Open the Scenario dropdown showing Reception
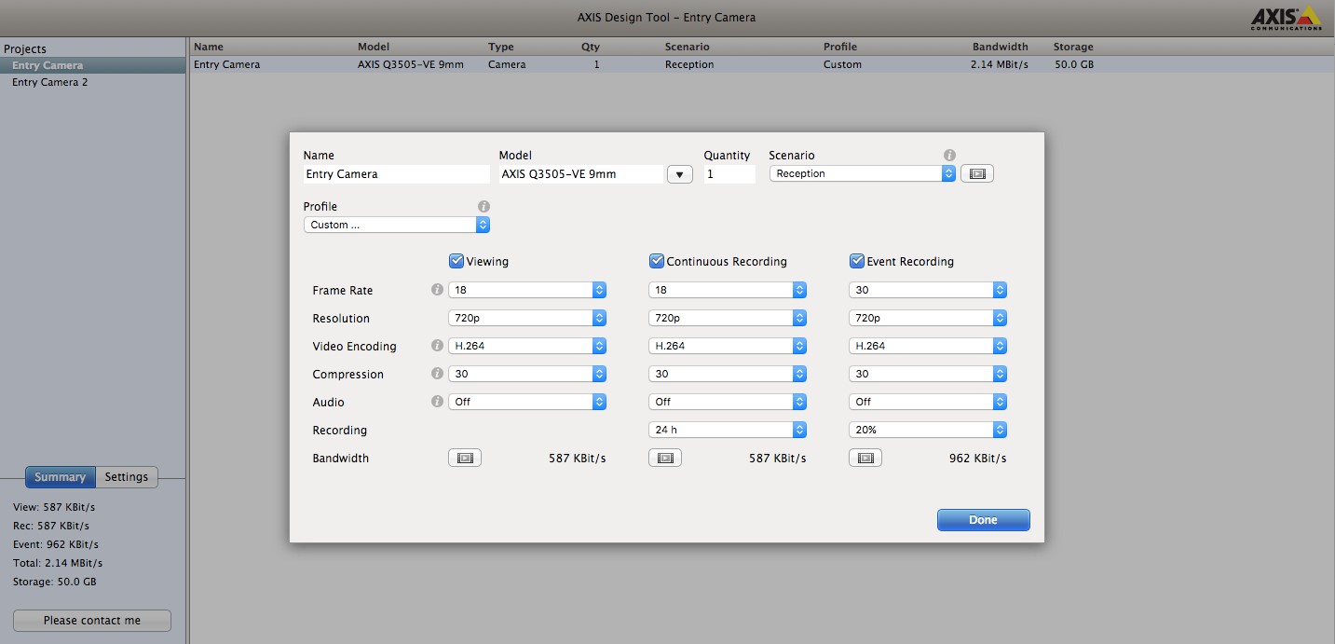The height and width of the screenshot is (644, 1335). click(x=863, y=173)
